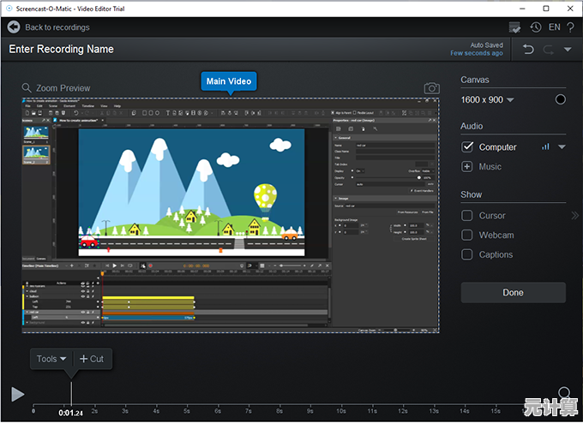The height and width of the screenshot is (423, 583).
Task: Open help via the question mark icon
Action: pos(570,27)
